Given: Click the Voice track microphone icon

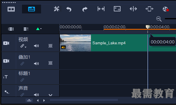Looking at the screenshot, I should pyautogui.click(x=7, y=92).
